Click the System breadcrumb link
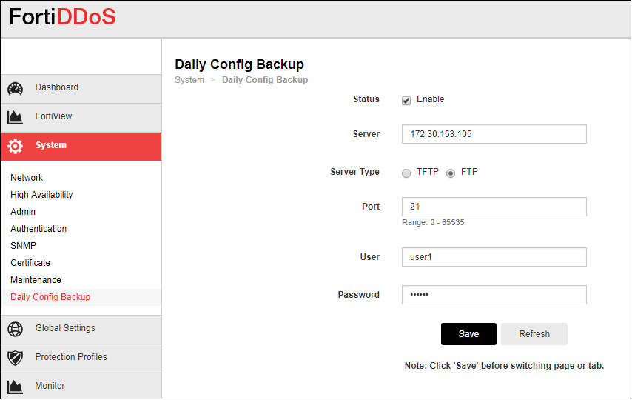The height and width of the screenshot is (400, 632). pos(189,80)
